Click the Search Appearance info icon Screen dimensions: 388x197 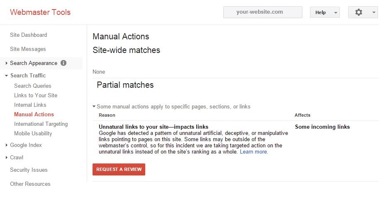click(63, 63)
